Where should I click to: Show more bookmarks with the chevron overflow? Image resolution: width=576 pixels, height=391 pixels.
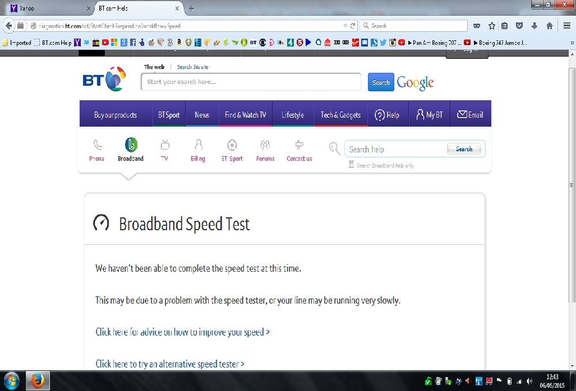(x=572, y=43)
